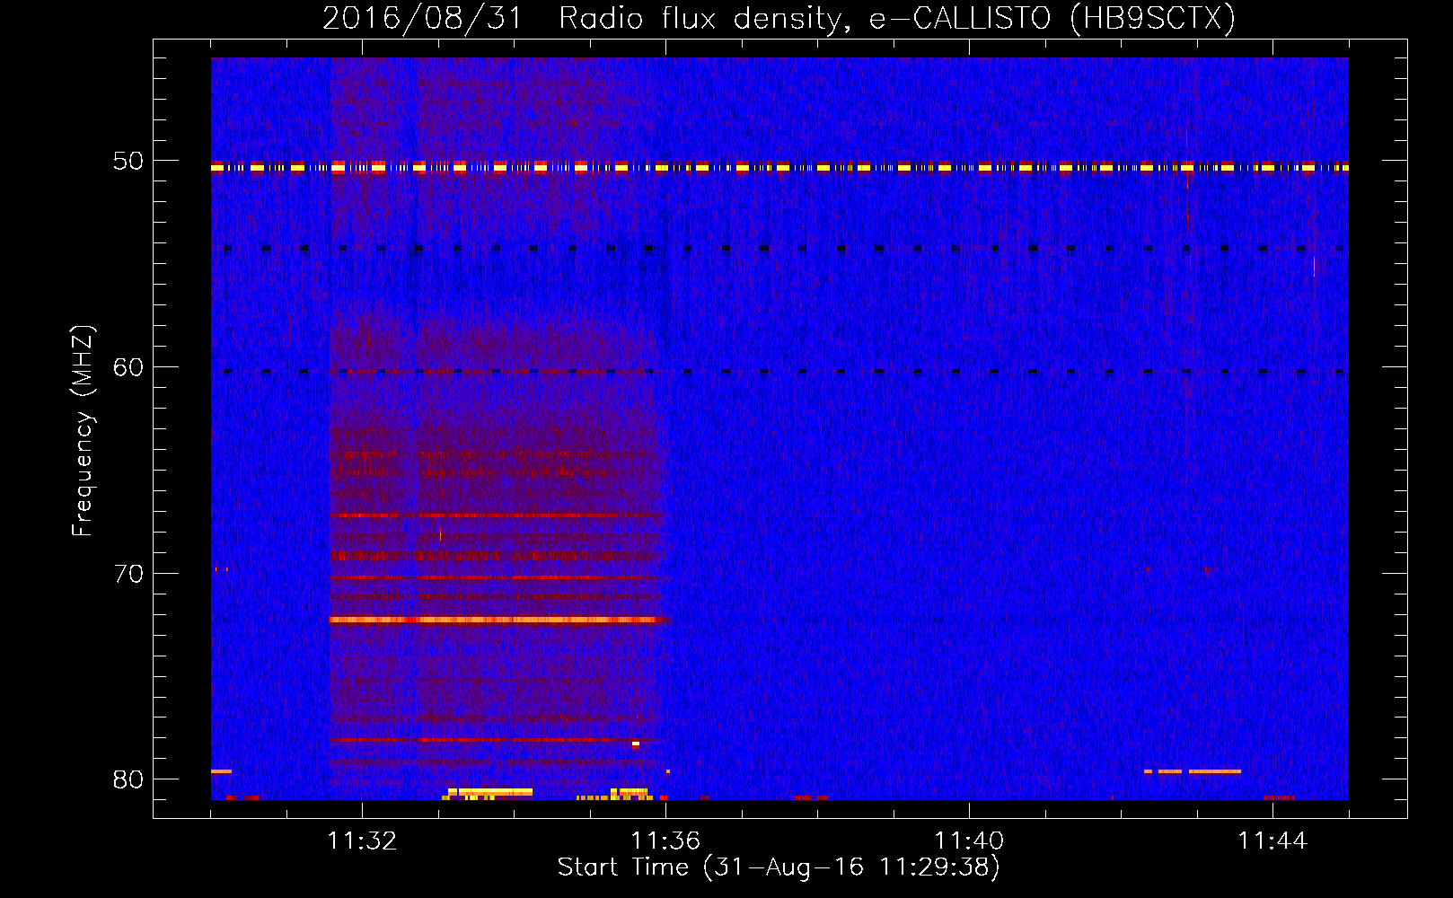Select the "Frequency (MHZ)" y-axis label

coord(82,431)
